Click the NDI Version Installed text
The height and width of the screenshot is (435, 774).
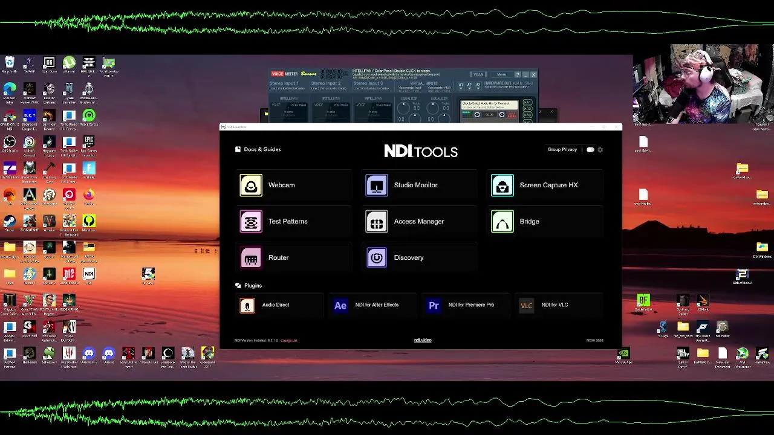pyautogui.click(x=256, y=341)
